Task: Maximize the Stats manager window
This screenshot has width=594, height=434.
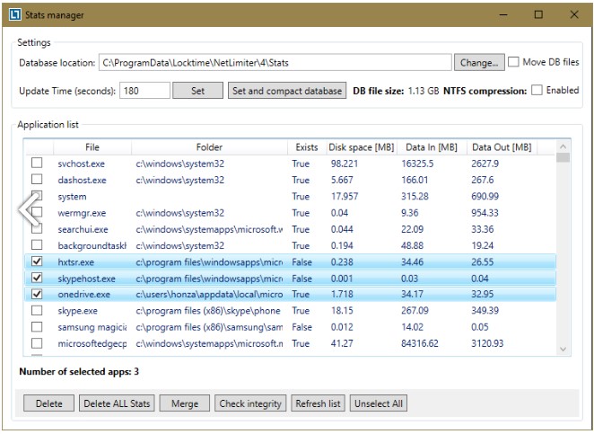Action: point(538,14)
